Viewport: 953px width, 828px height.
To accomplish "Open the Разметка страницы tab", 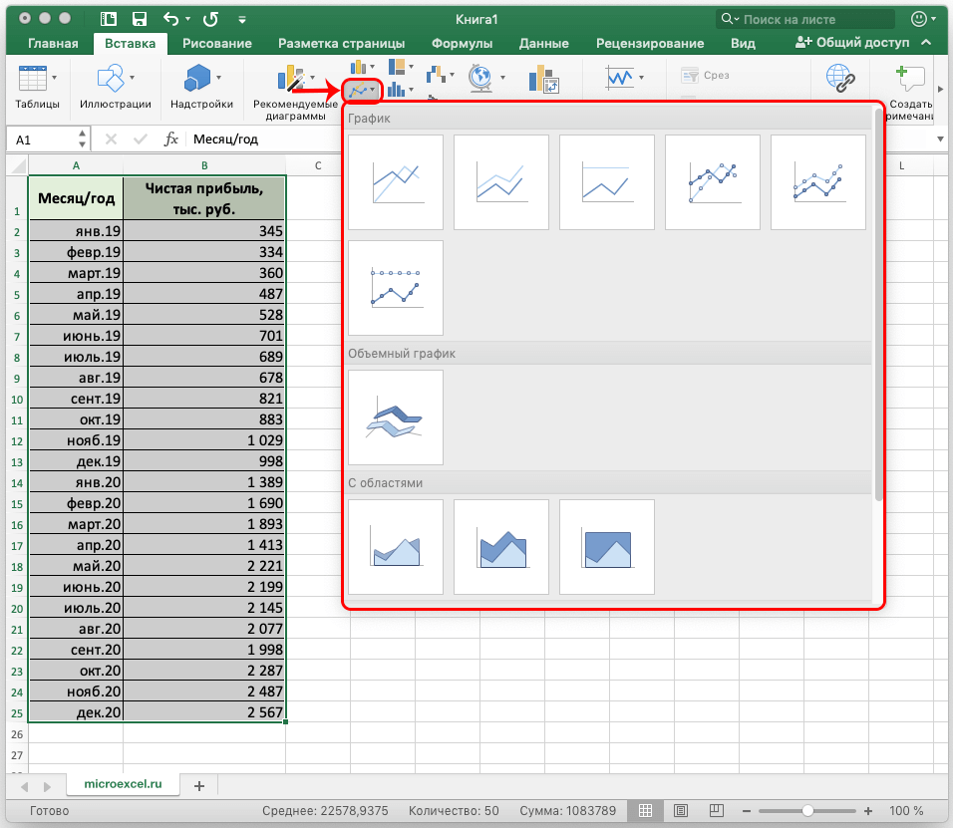I will [x=342, y=43].
